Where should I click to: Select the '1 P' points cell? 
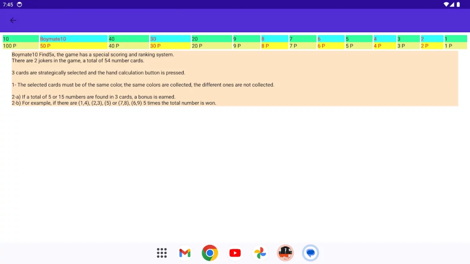tap(456, 46)
